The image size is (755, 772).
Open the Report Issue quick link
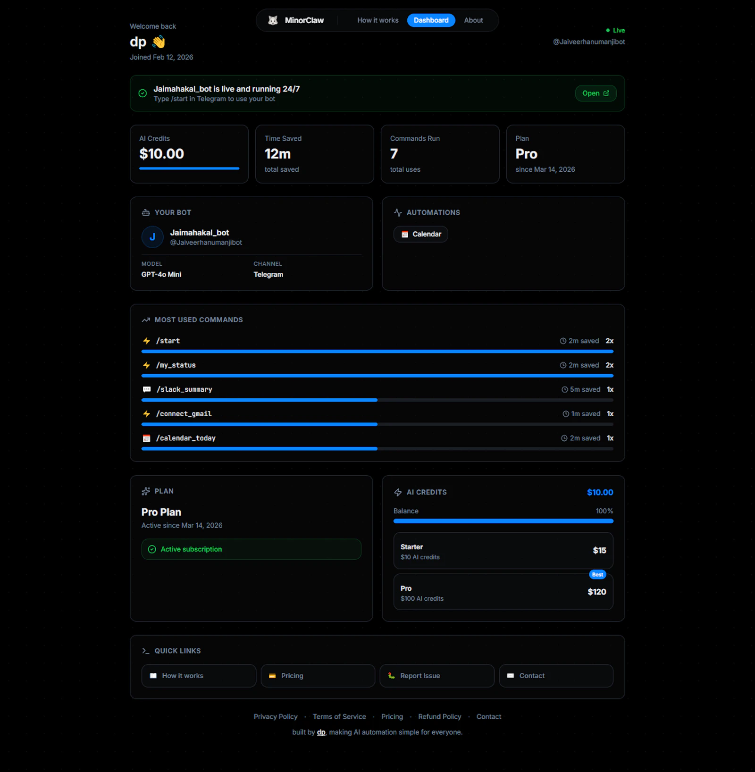click(x=437, y=676)
